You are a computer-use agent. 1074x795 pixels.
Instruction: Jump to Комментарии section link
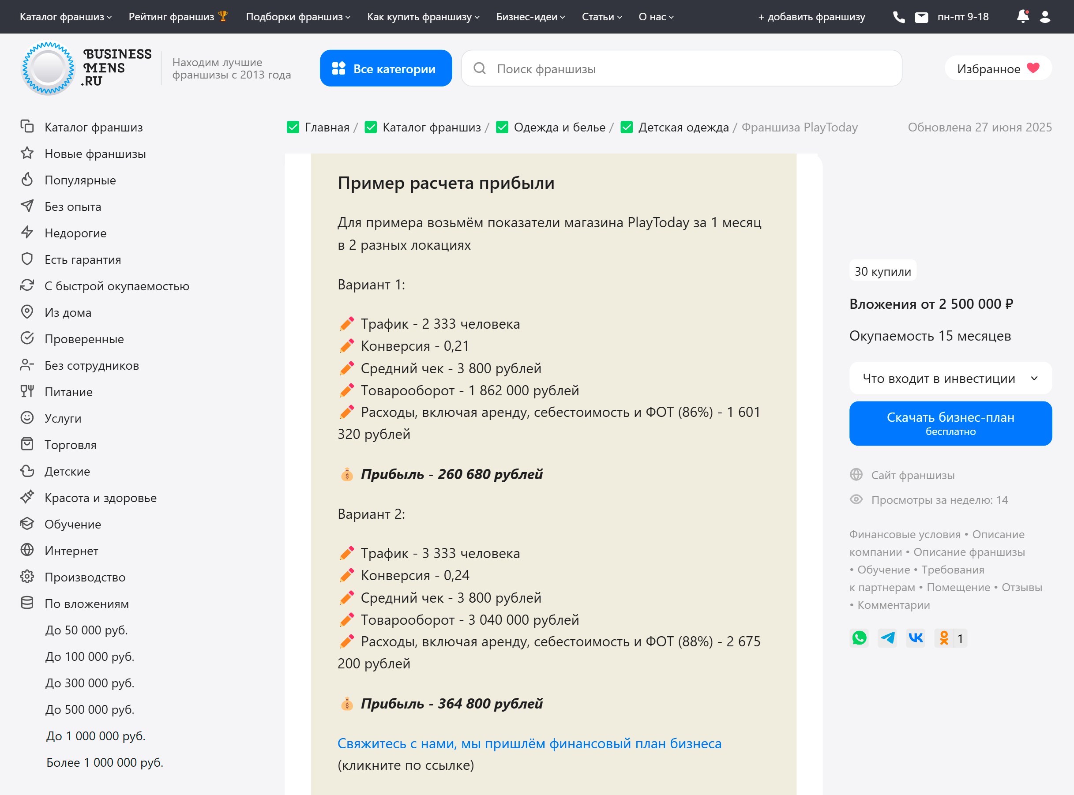pos(894,605)
